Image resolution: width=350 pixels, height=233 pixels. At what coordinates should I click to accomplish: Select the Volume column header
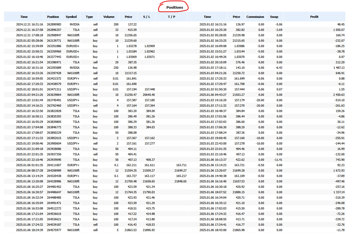[x=109, y=17]
